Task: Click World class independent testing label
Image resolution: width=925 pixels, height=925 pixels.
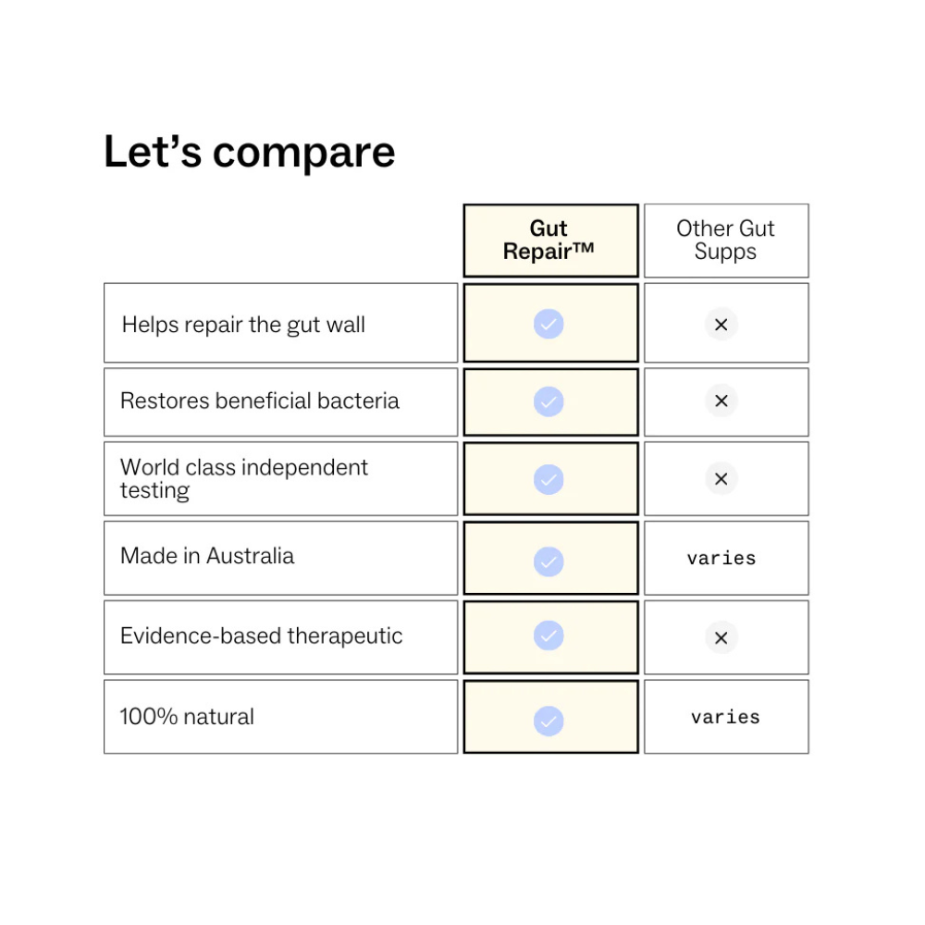Action: pyautogui.click(x=244, y=478)
